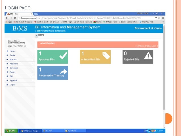Image resolution: width=181 pixels, height=136 pixels.
Task: Expand Surrender menu chevron
Action: (x=32, y=68)
